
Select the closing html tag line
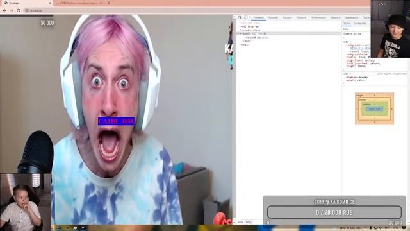click(x=244, y=44)
